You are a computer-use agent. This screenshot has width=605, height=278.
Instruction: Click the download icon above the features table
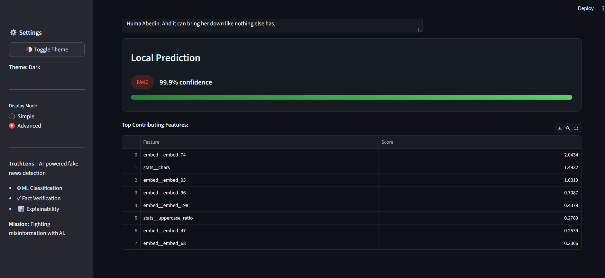(559, 128)
